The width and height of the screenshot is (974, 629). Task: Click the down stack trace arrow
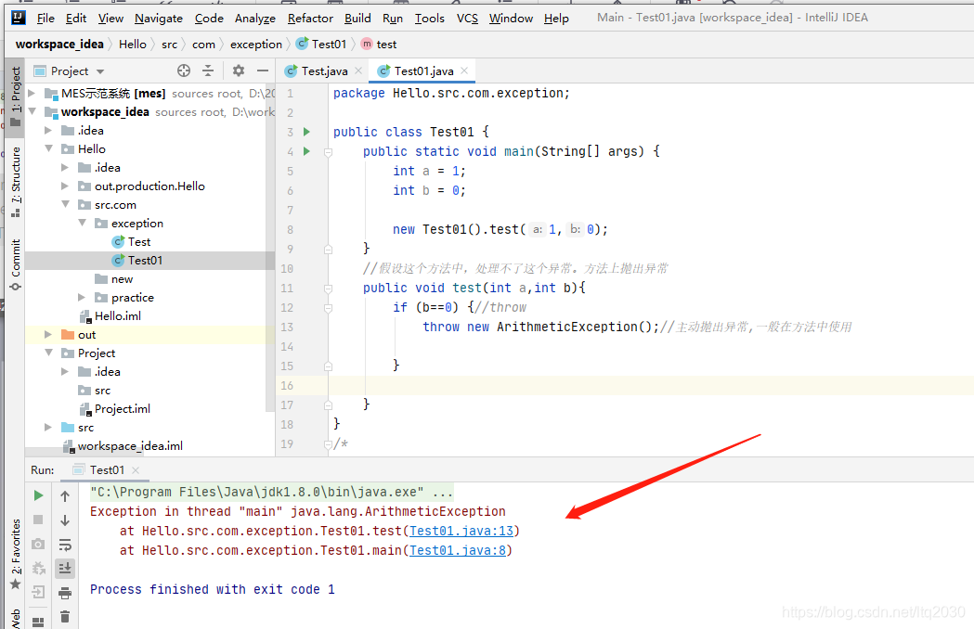coord(65,520)
